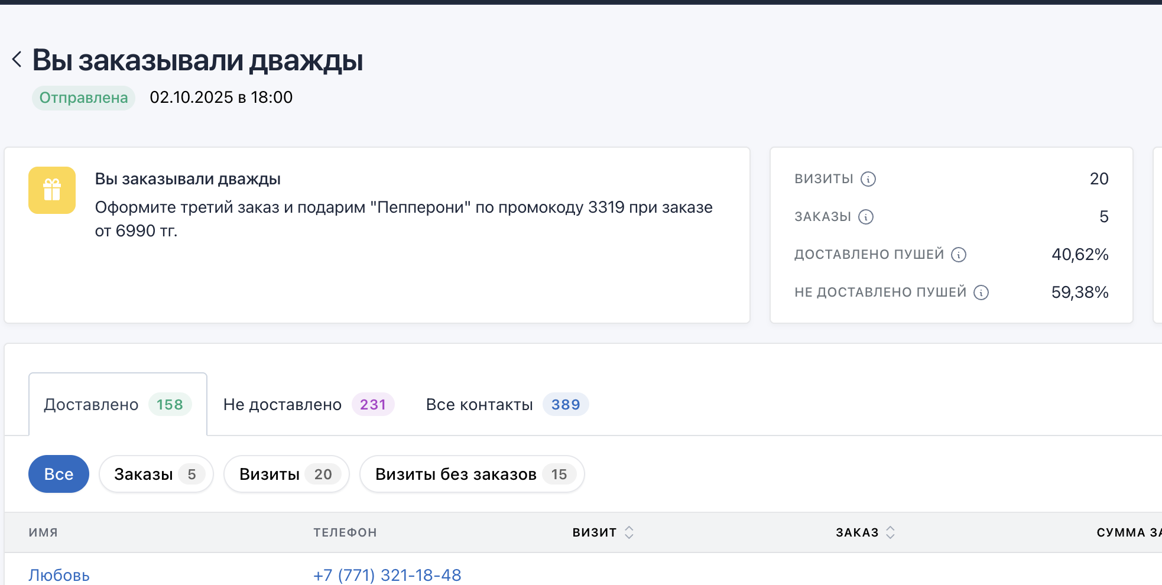
Task: Click the yellow gift icon
Action: 52,190
